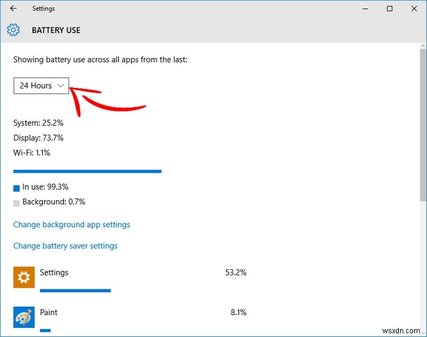
Task: Open the orange Settings app icon
Action: [x=24, y=277]
